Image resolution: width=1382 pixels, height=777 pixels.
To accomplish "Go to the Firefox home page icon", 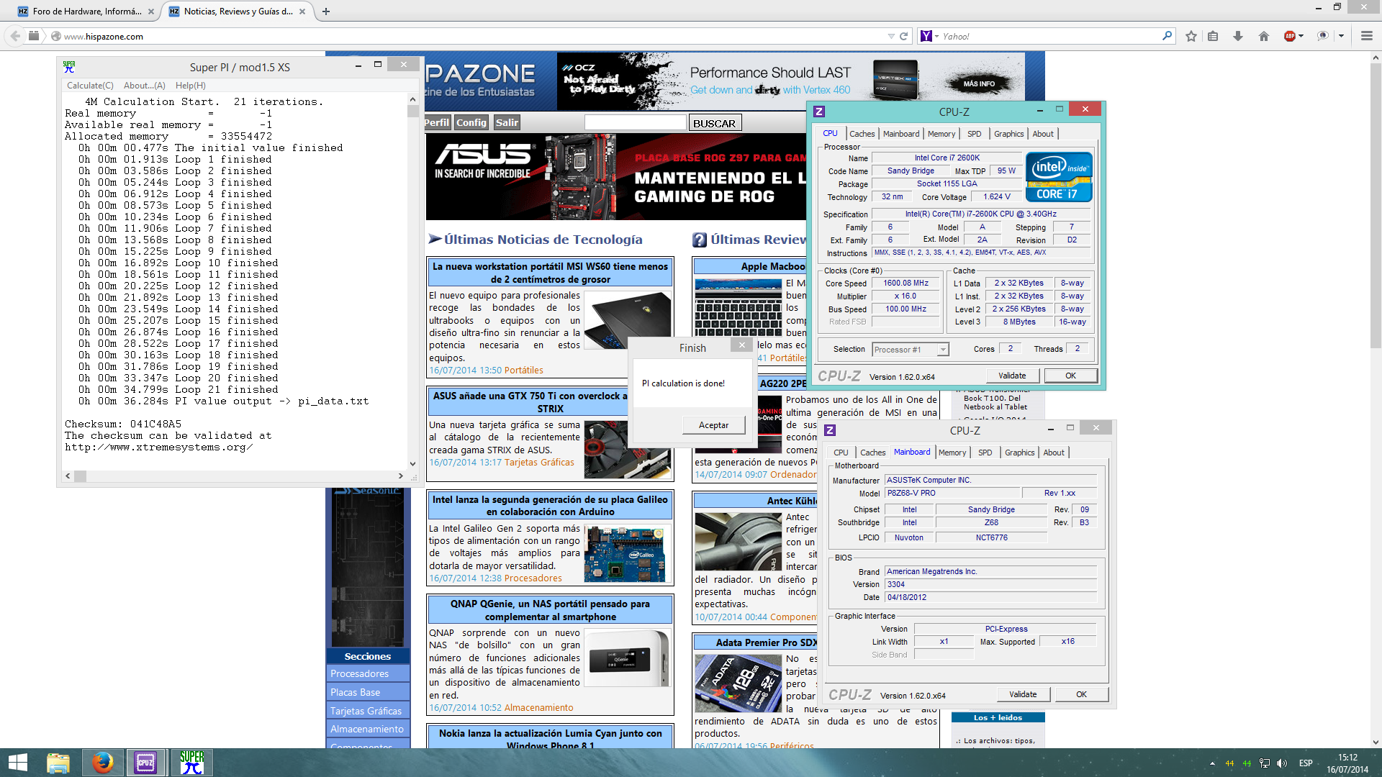I will [1263, 36].
